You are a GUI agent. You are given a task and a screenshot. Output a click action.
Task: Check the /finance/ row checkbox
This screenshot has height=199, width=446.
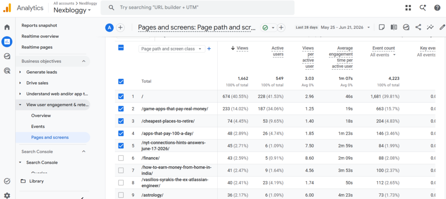click(121, 158)
